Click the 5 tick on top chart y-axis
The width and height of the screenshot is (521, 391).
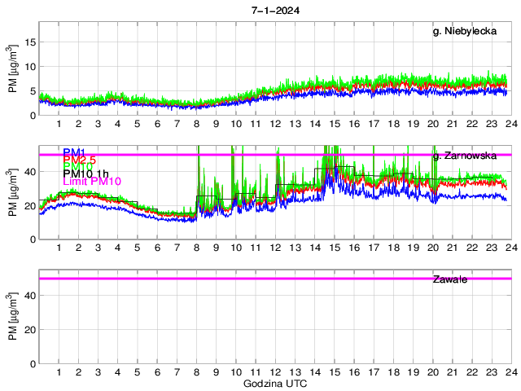33,91
